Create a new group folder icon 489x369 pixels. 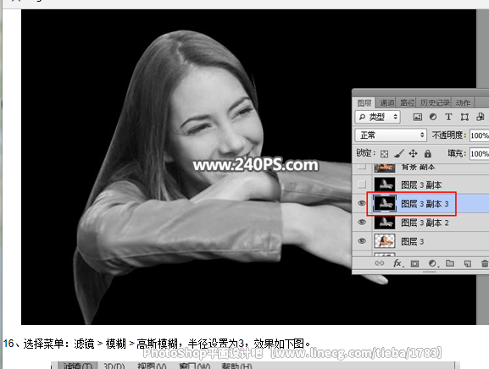tap(450, 263)
